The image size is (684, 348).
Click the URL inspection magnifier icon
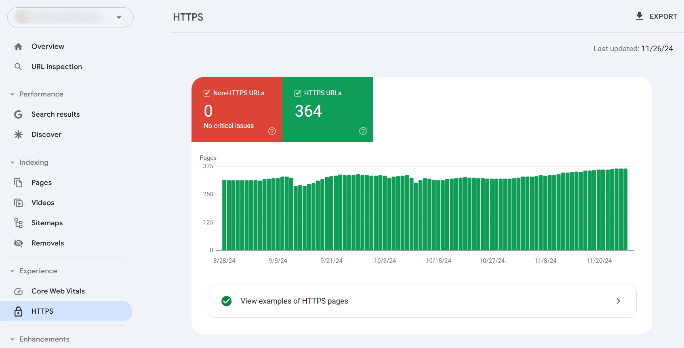18,67
